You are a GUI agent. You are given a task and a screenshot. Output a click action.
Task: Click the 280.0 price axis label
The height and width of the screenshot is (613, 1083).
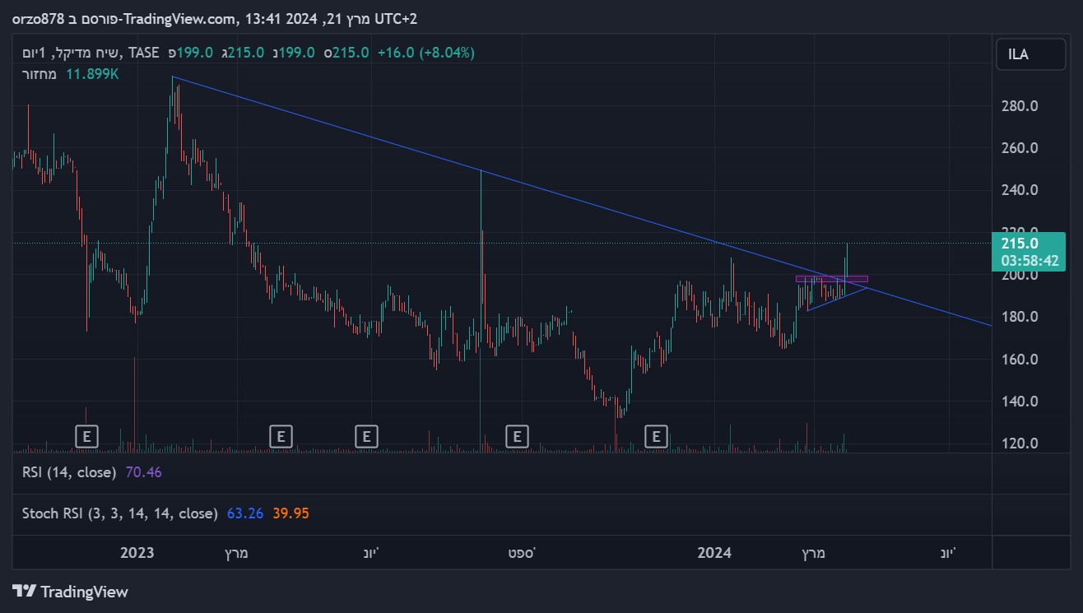pyautogui.click(x=1020, y=106)
